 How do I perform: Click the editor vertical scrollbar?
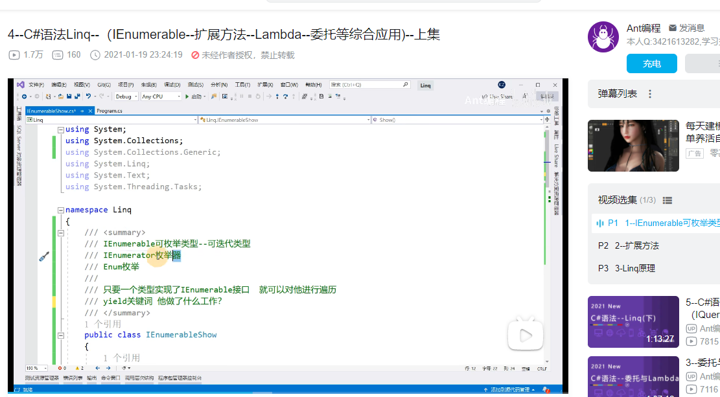coord(546,244)
